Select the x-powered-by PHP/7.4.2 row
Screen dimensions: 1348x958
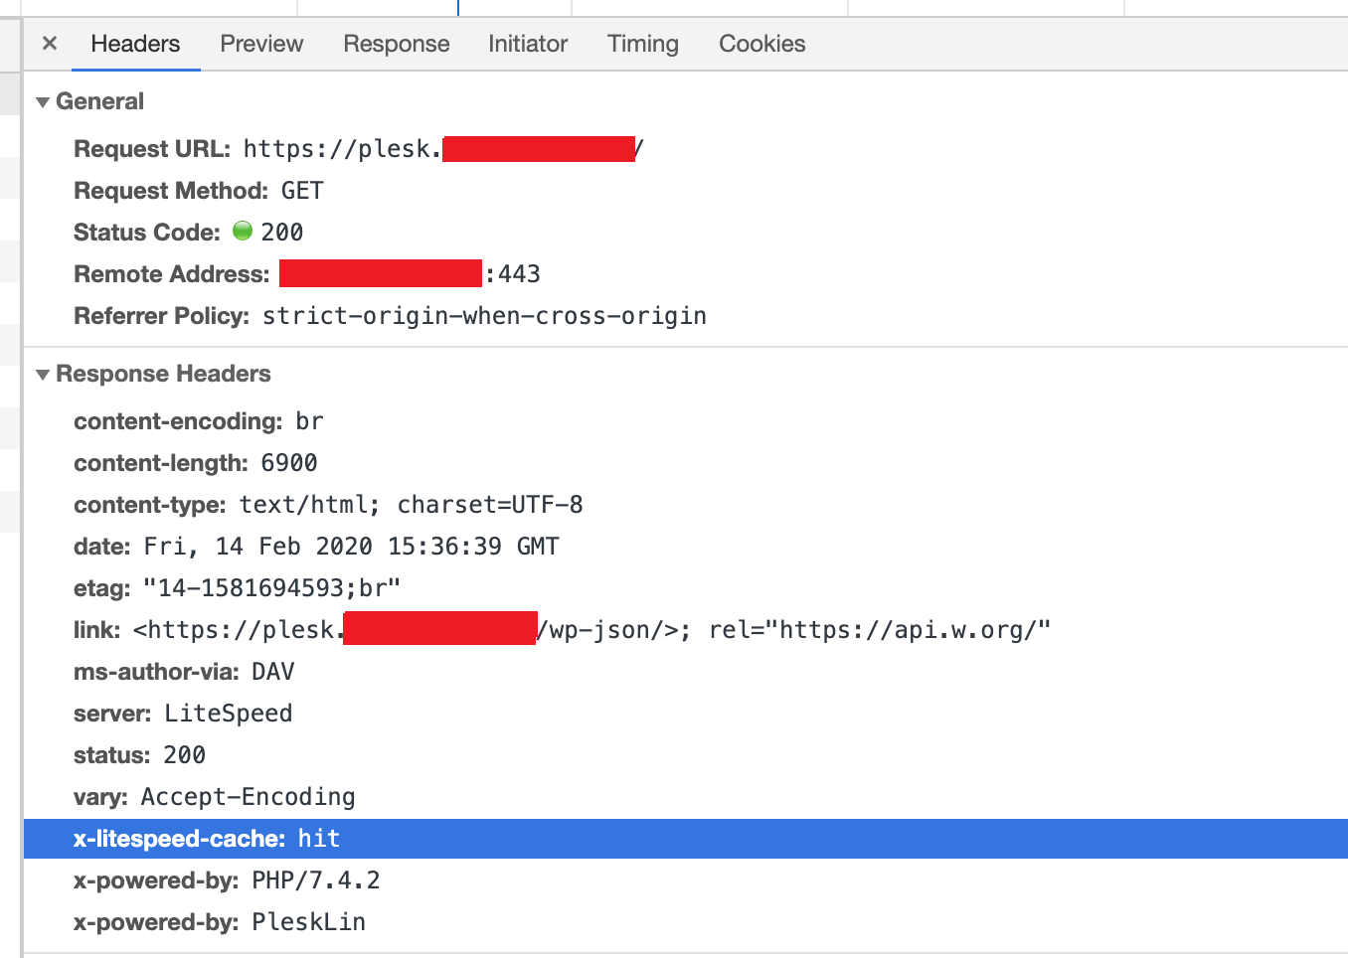click(227, 880)
